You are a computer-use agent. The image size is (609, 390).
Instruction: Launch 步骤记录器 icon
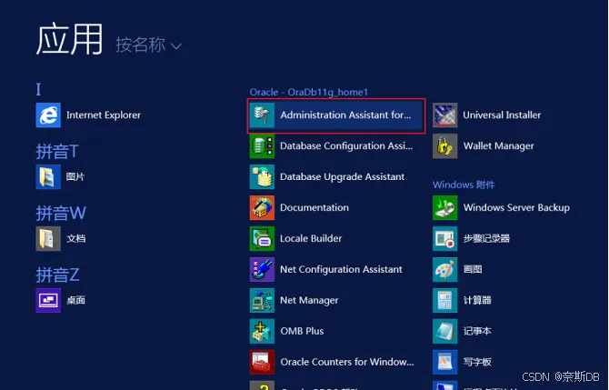point(445,238)
